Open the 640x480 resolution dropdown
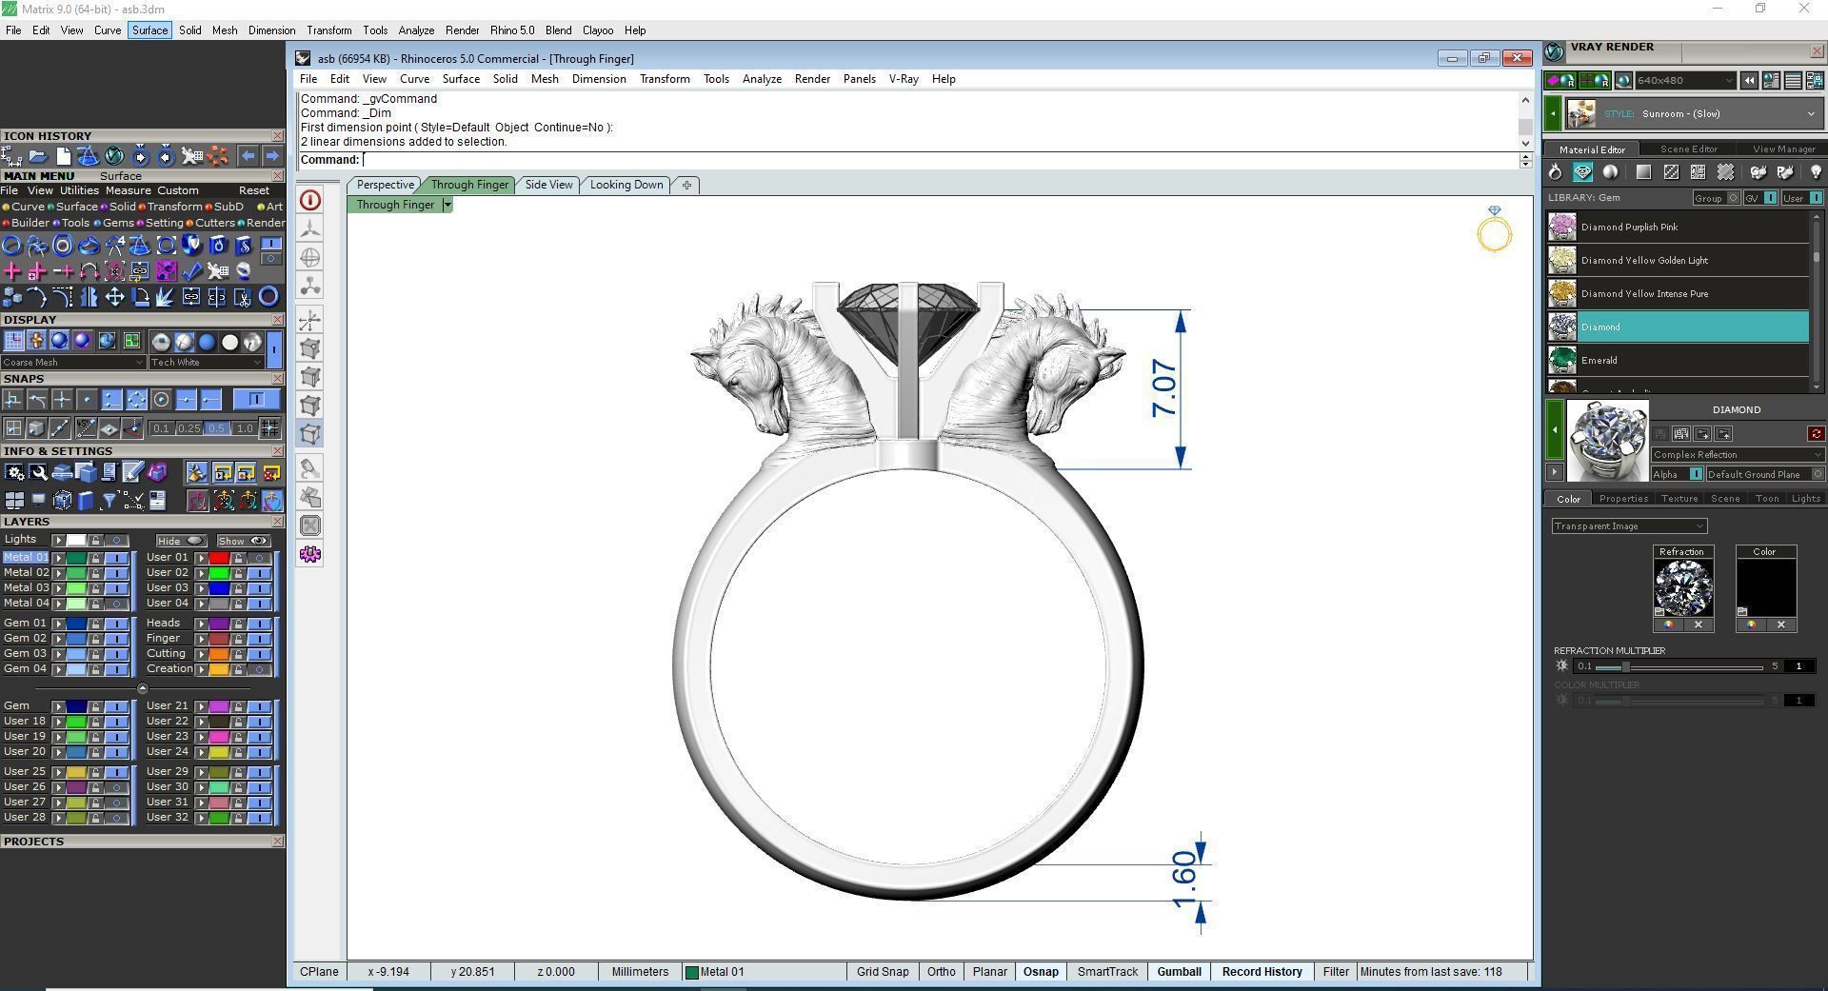Viewport: 1828px width, 991px height. coord(1684,81)
